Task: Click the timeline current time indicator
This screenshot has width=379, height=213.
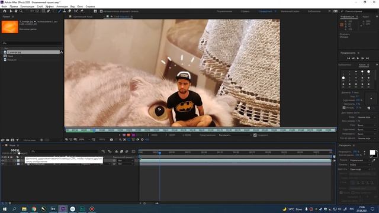Action: pos(159,153)
